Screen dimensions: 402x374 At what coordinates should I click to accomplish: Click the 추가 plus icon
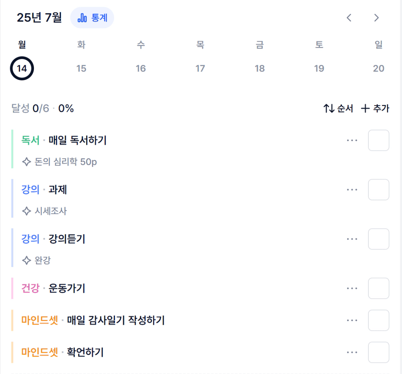click(x=365, y=108)
